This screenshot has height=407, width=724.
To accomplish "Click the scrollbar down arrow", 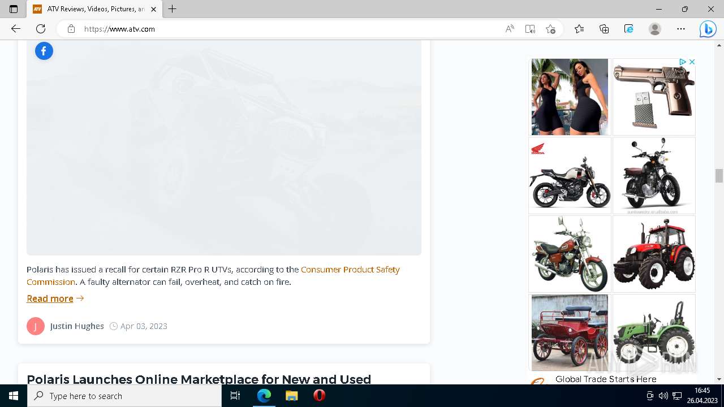I will (719, 379).
